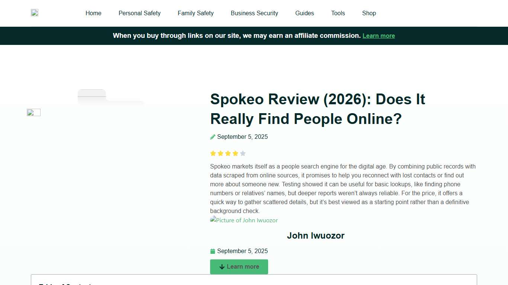Select Family Safety in the navigation bar
508x285 pixels.
[x=196, y=13]
